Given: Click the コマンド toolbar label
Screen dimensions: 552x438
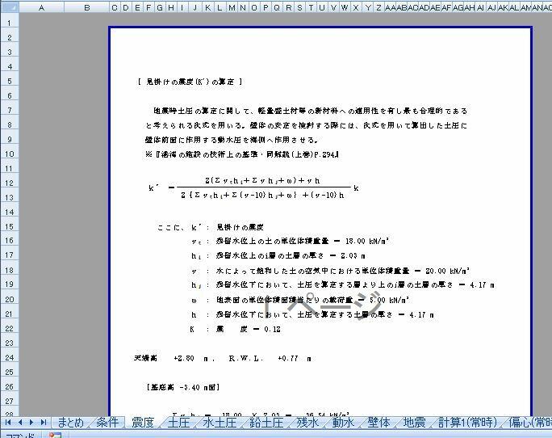Looking at the screenshot, I should (x=19, y=436).
